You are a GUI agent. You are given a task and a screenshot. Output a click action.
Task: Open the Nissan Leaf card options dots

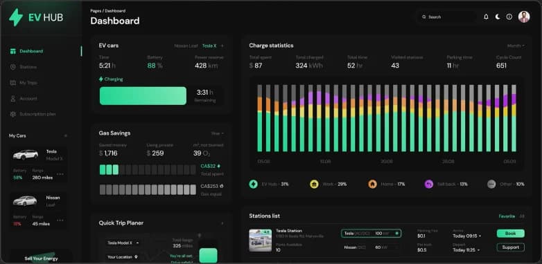pos(60,220)
